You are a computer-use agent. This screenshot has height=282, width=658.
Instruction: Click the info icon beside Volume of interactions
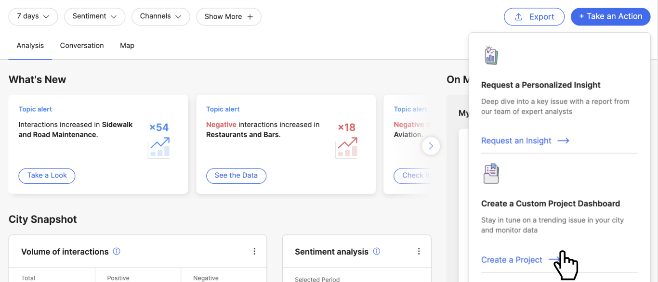[117, 251]
